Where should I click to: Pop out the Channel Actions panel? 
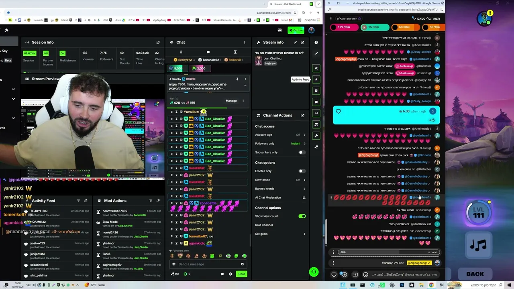[302, 115]
